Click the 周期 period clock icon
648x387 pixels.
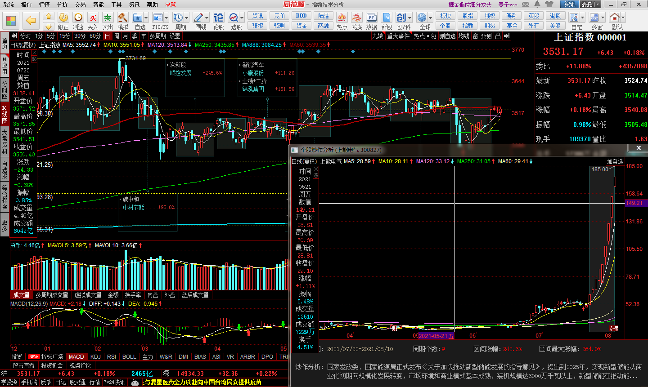click(178, 18)
